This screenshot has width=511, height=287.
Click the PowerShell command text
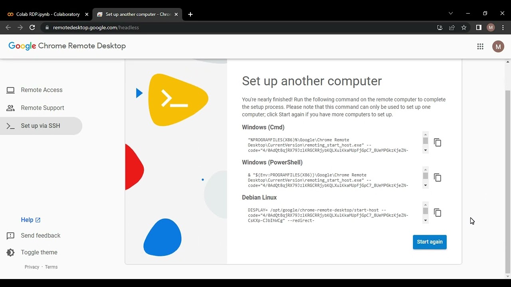(x=328, y=181)
